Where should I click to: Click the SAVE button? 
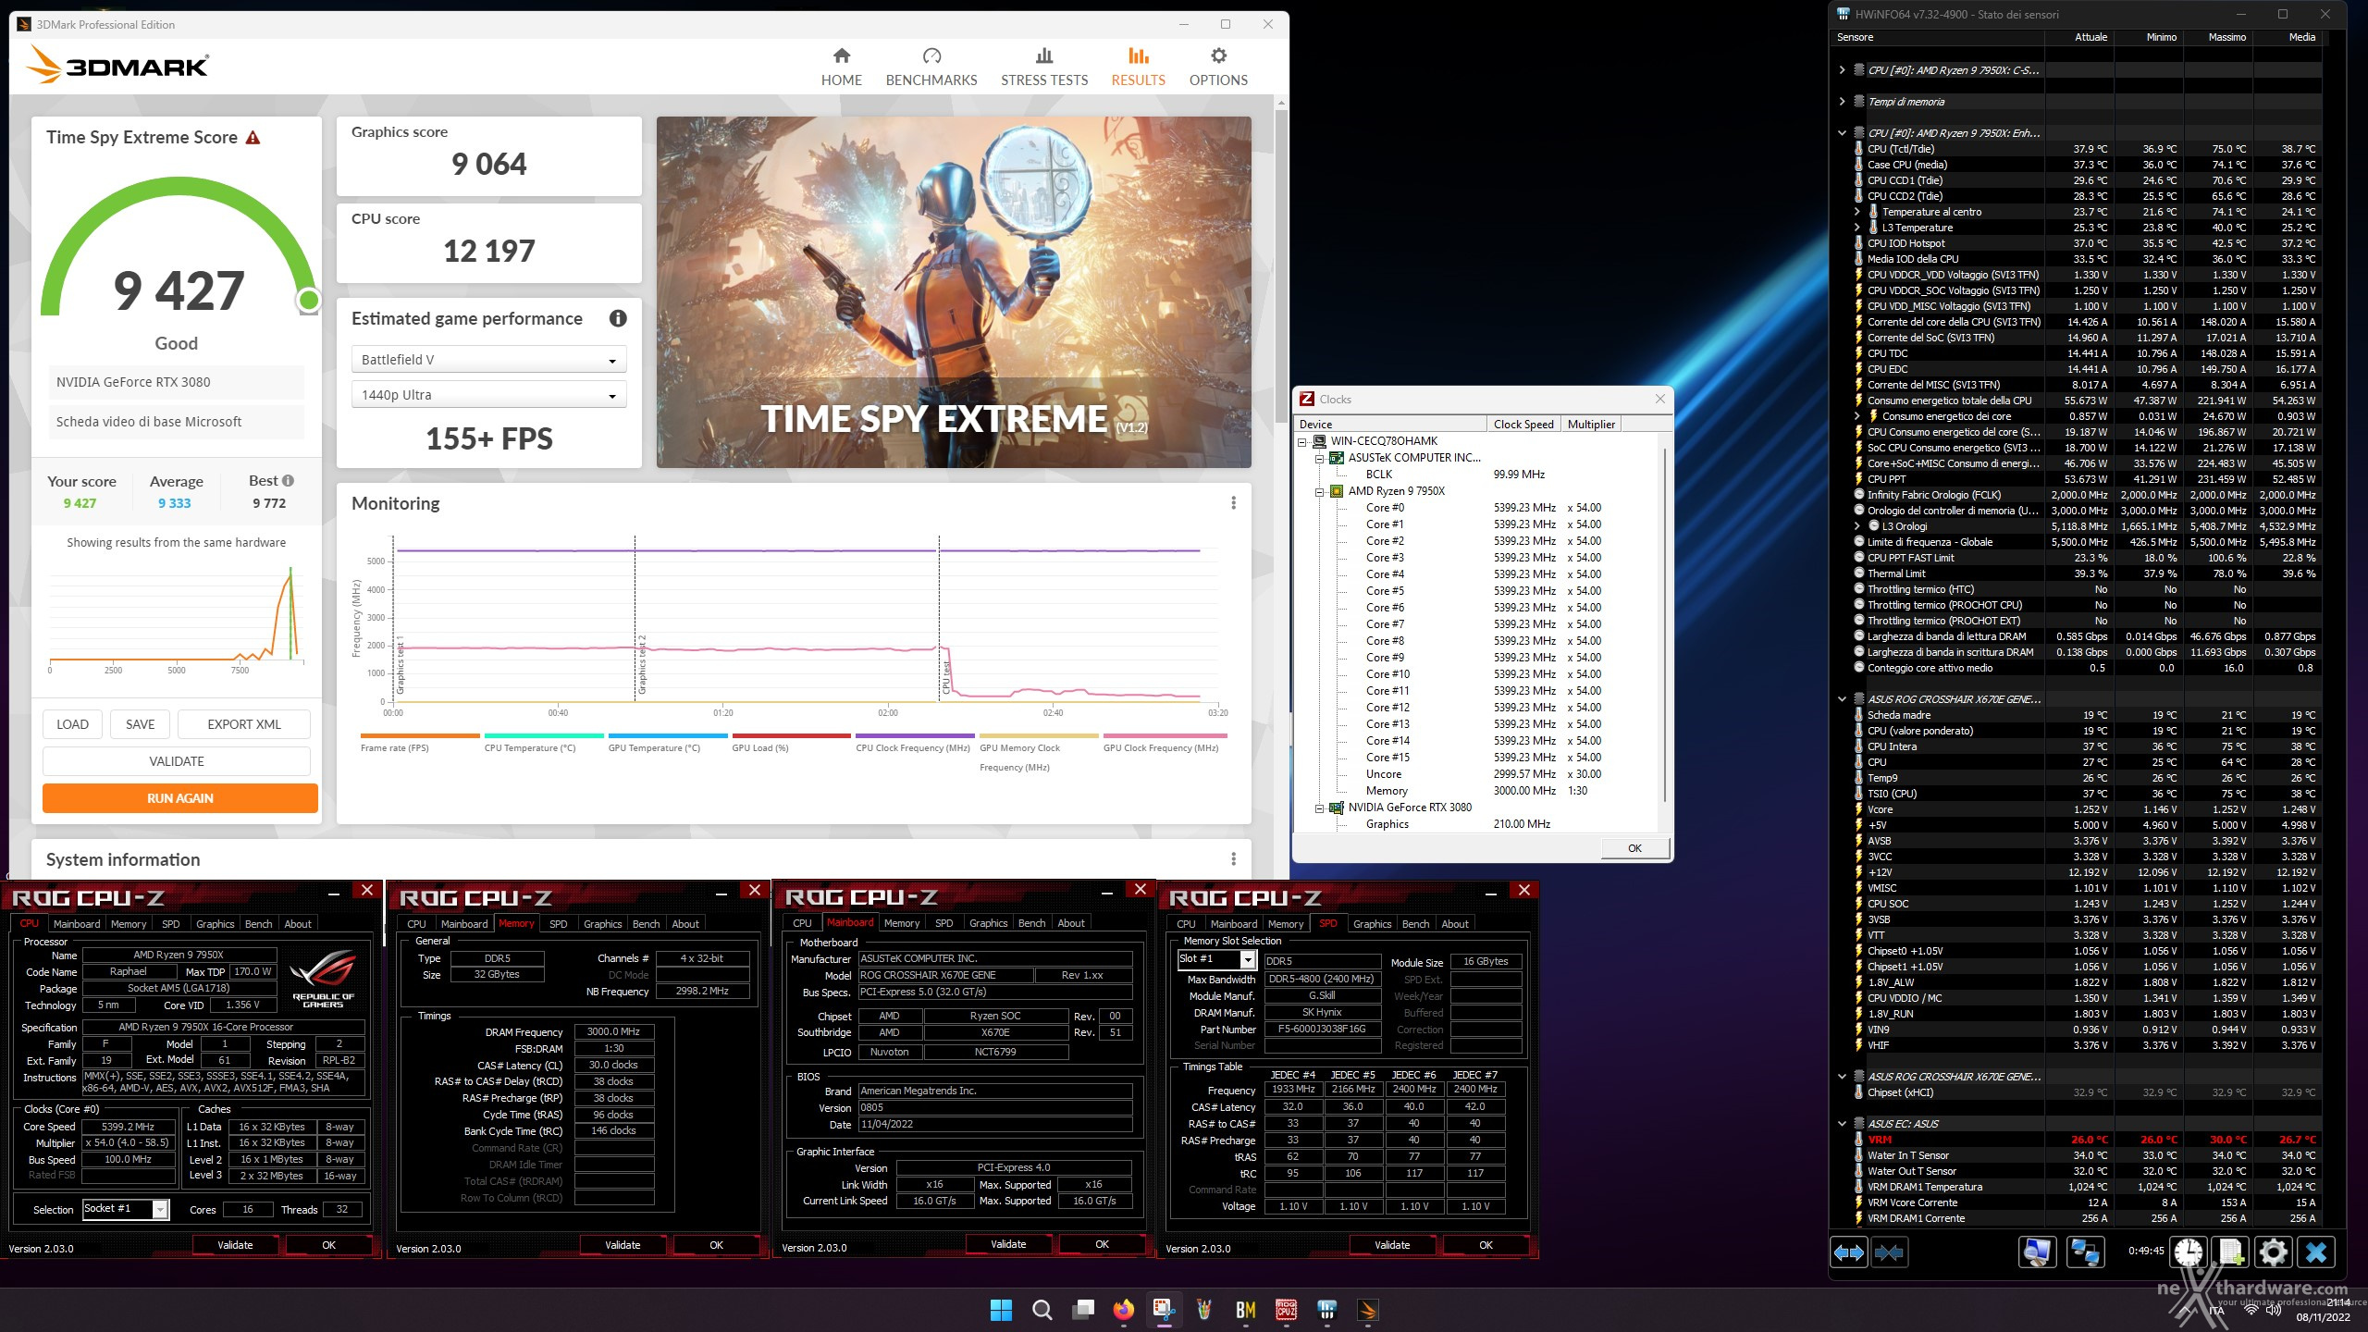coord(140,724)
